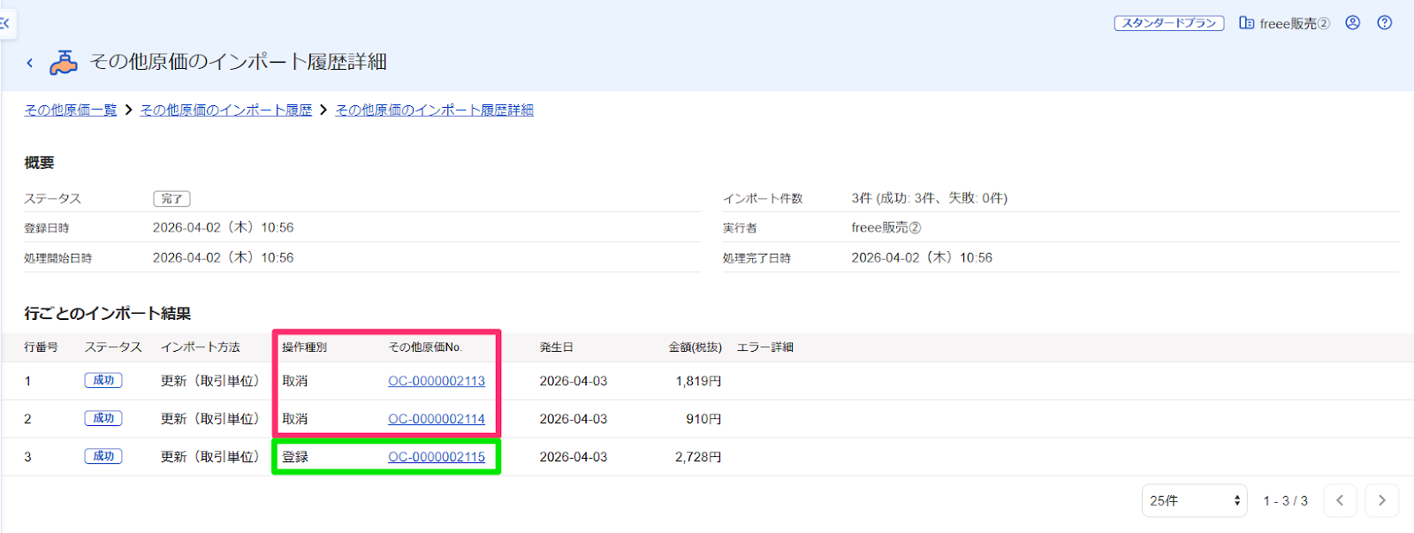Go to previous page arrow
Viewport: 1414px width, 533px height.
click(1340, 500)
